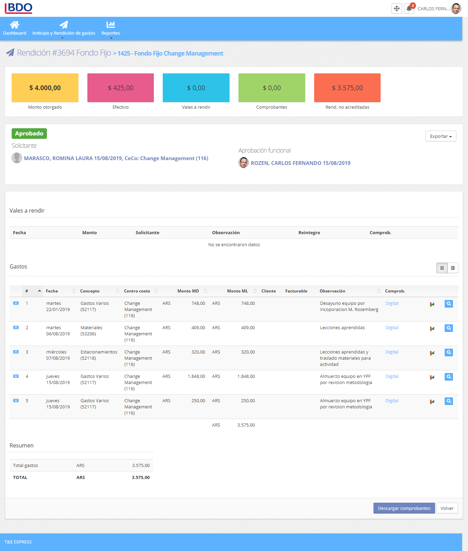Click the cash bill icon in row 4
The height and width of the screenshot is (551, 468).
16,376
